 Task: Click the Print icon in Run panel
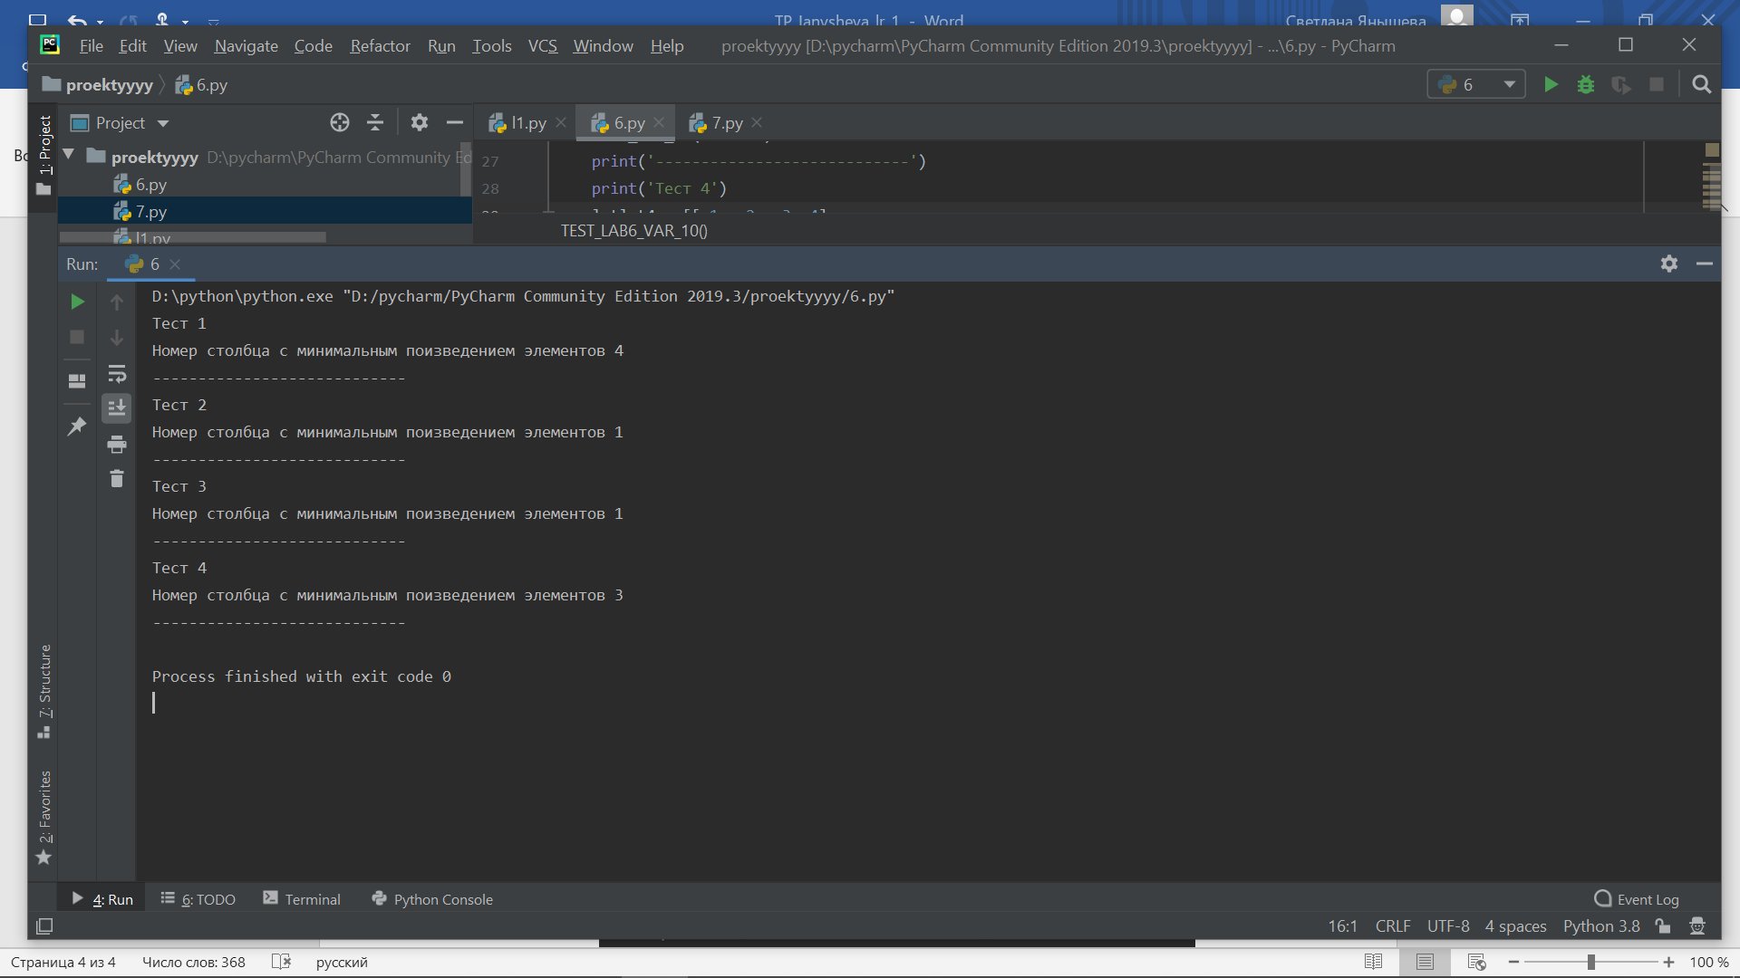point(117,444)
